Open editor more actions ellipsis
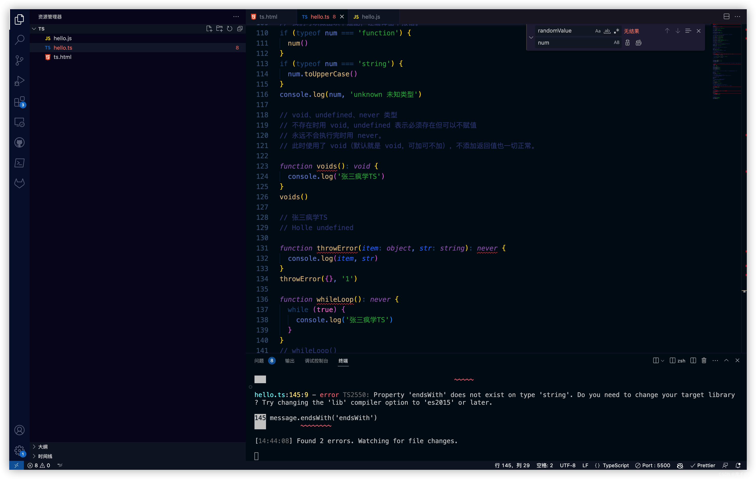Viewport: 756px width, 479px height. (x=738, y=17)
